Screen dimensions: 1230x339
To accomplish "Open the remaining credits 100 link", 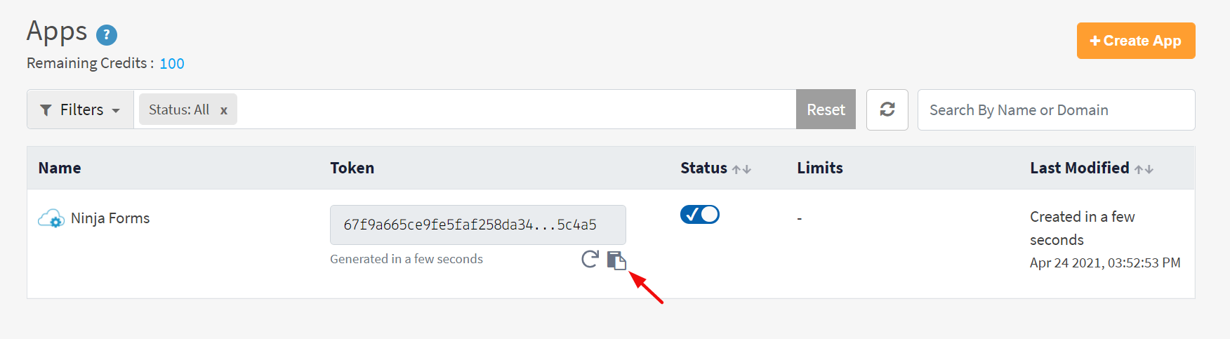I will 172,64.
